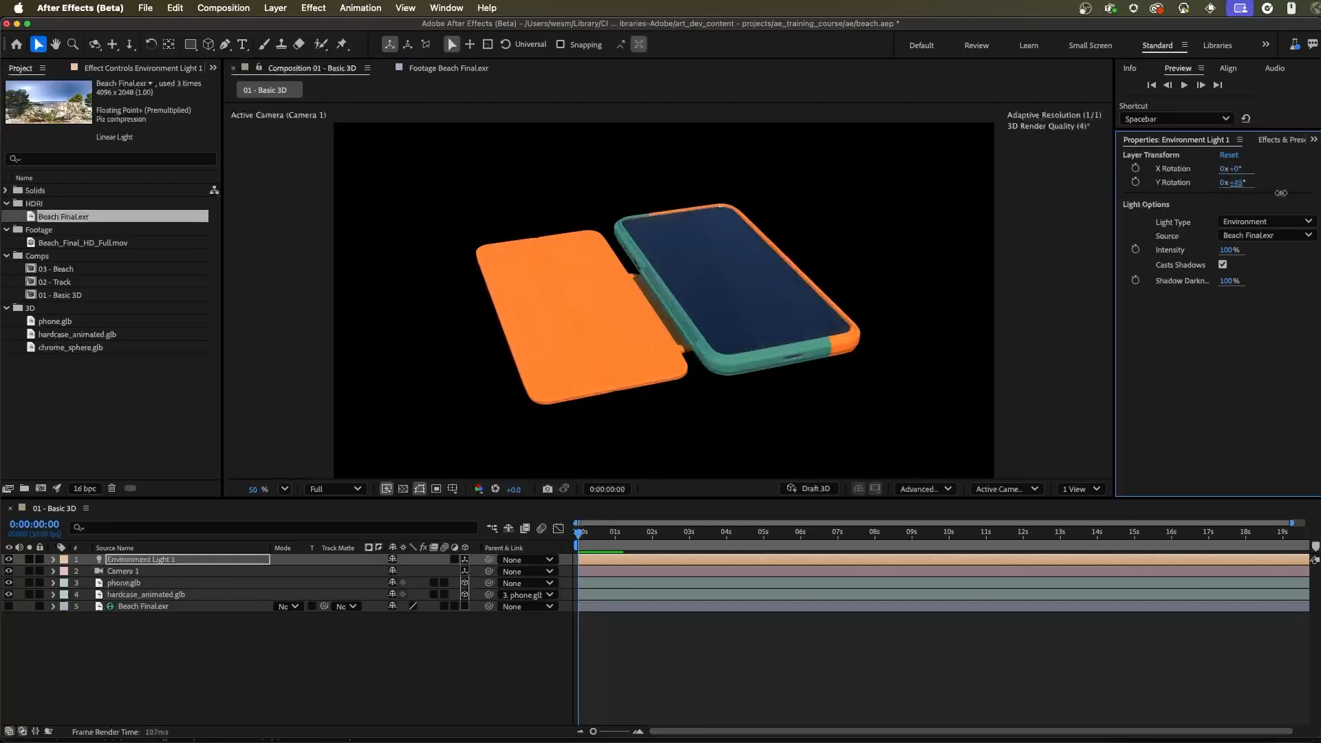The image size is (1321, 743).
Task: Open Active Camera view dropdown
Action: click(x=1007, y=489)
